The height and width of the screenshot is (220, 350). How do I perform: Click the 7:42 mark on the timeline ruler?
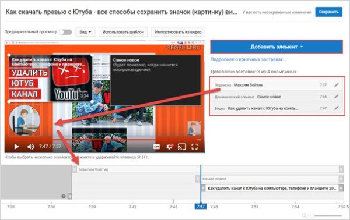(x=132, y=207)
